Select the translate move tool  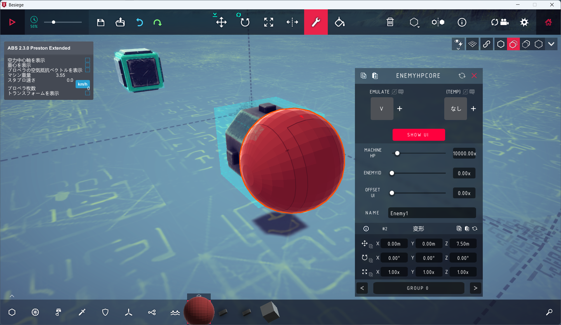coord(221,22)
